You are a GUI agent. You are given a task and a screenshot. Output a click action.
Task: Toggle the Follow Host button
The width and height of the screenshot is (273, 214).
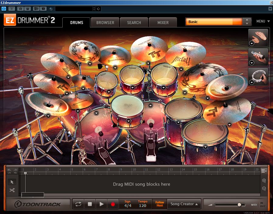click(160, 204)
